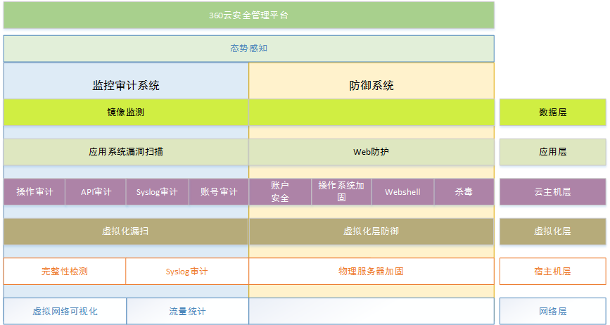
Task: Click the Web防护 block
Action: 371,152
